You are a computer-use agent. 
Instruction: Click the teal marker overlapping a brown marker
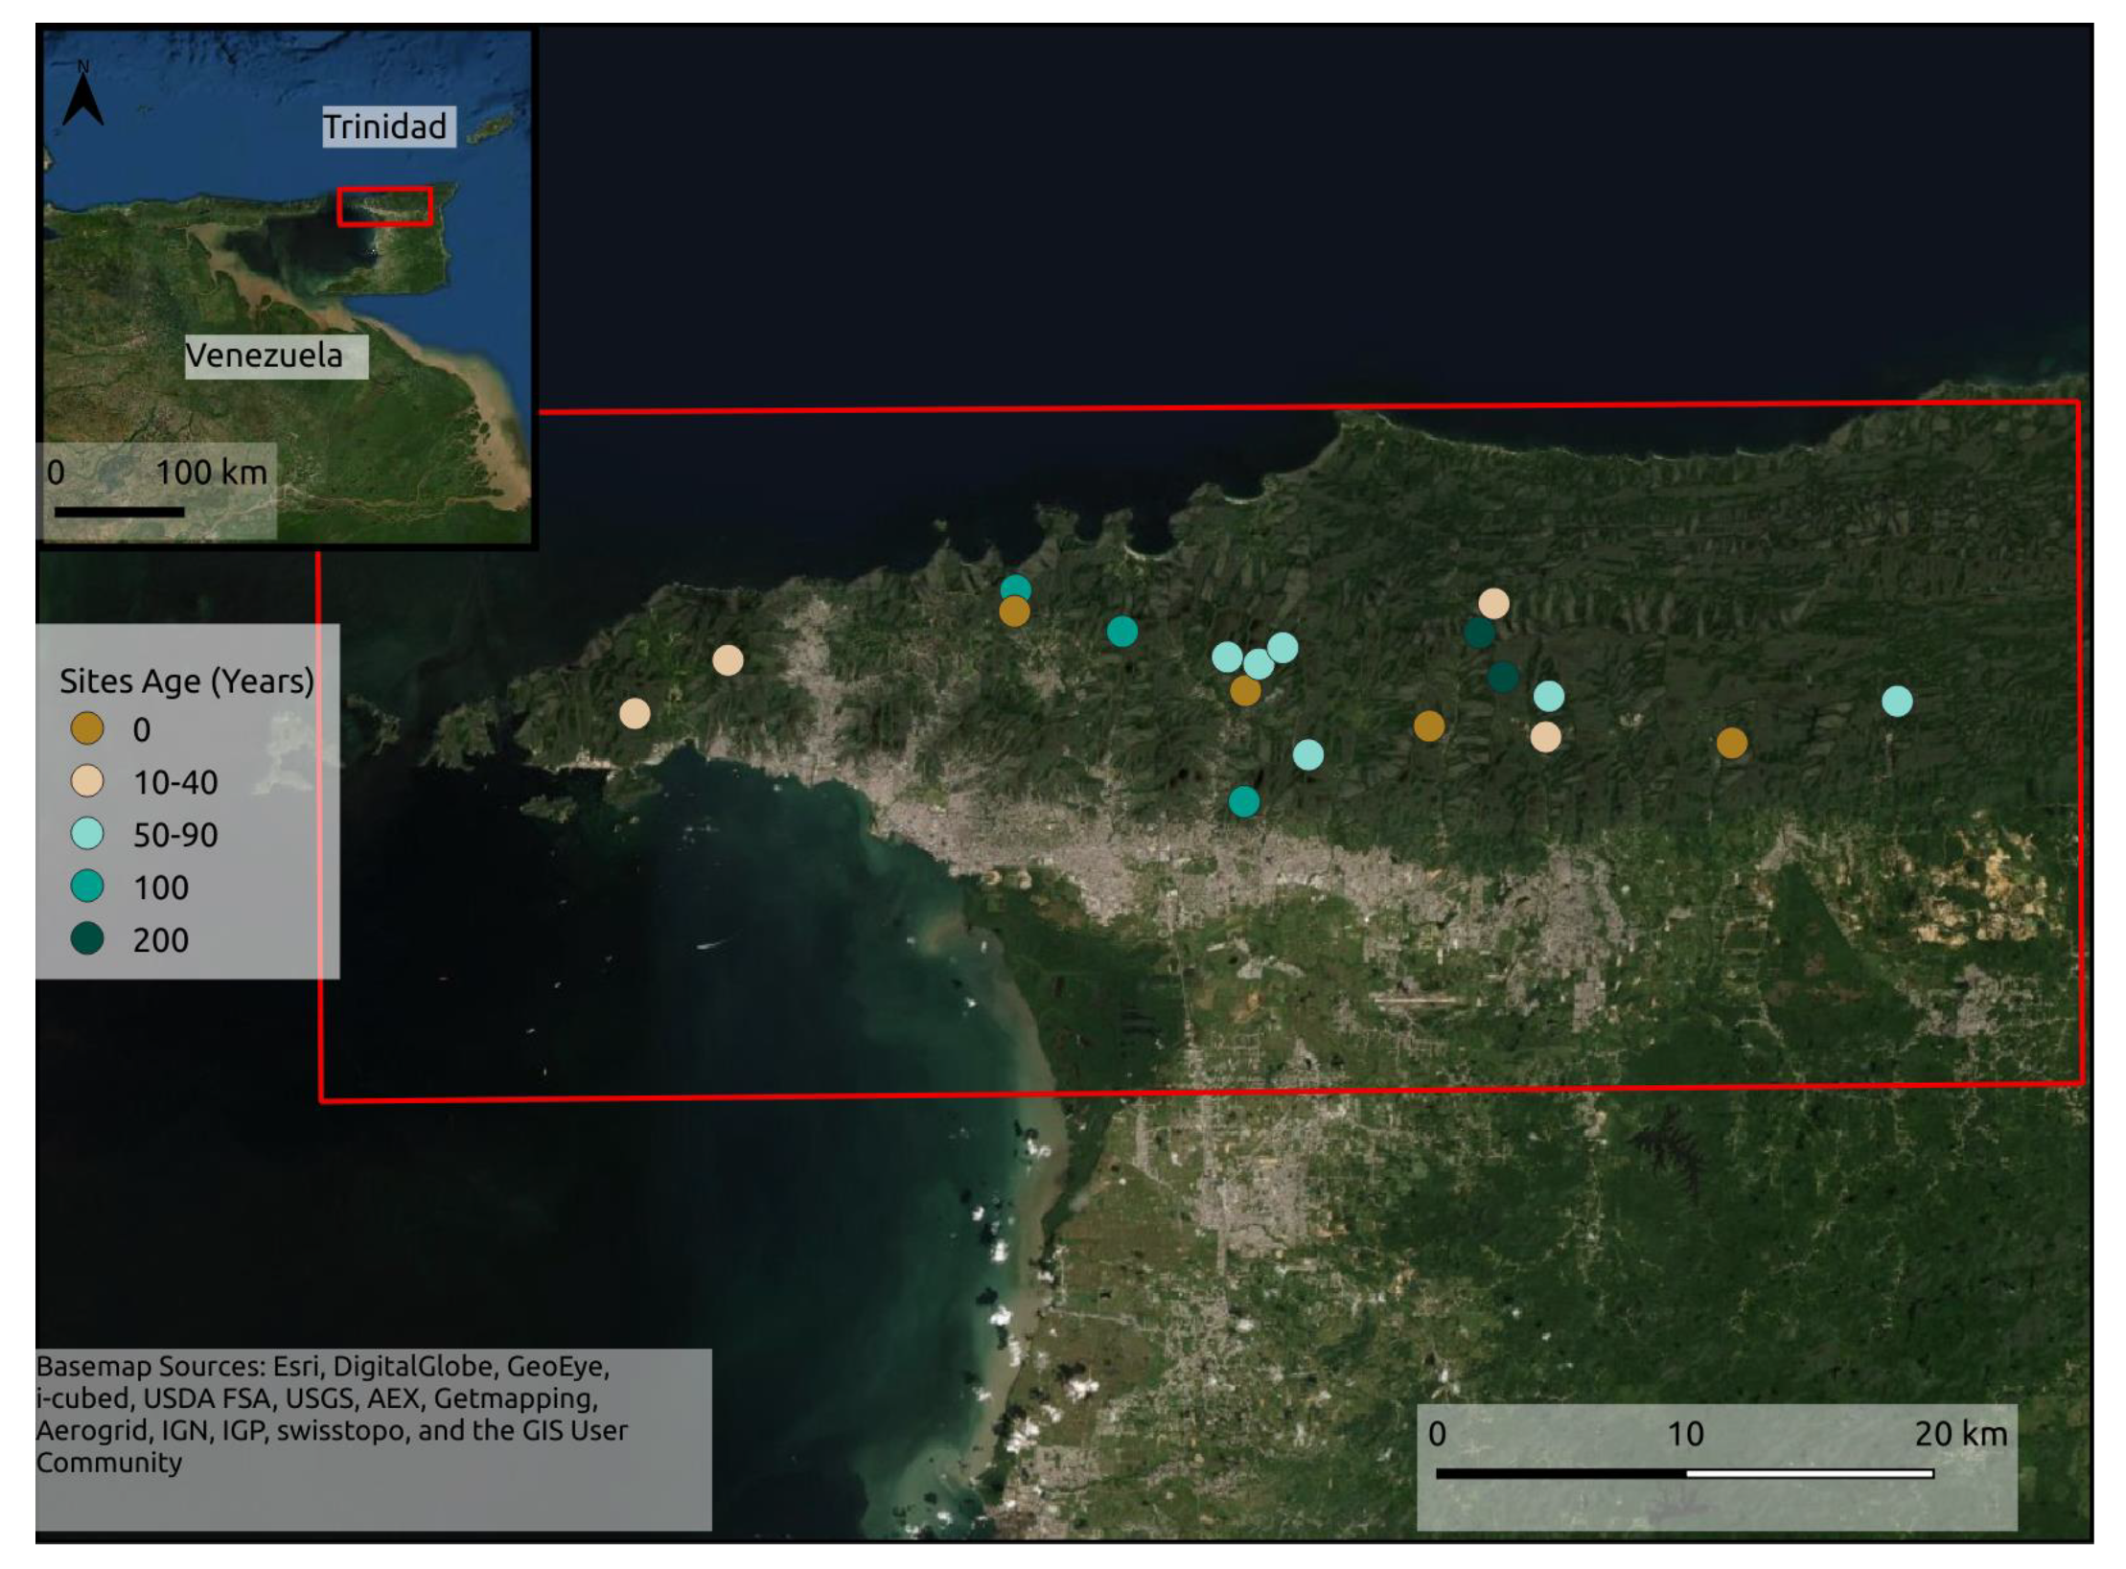pyautogui.click(x=1015, y=586)
